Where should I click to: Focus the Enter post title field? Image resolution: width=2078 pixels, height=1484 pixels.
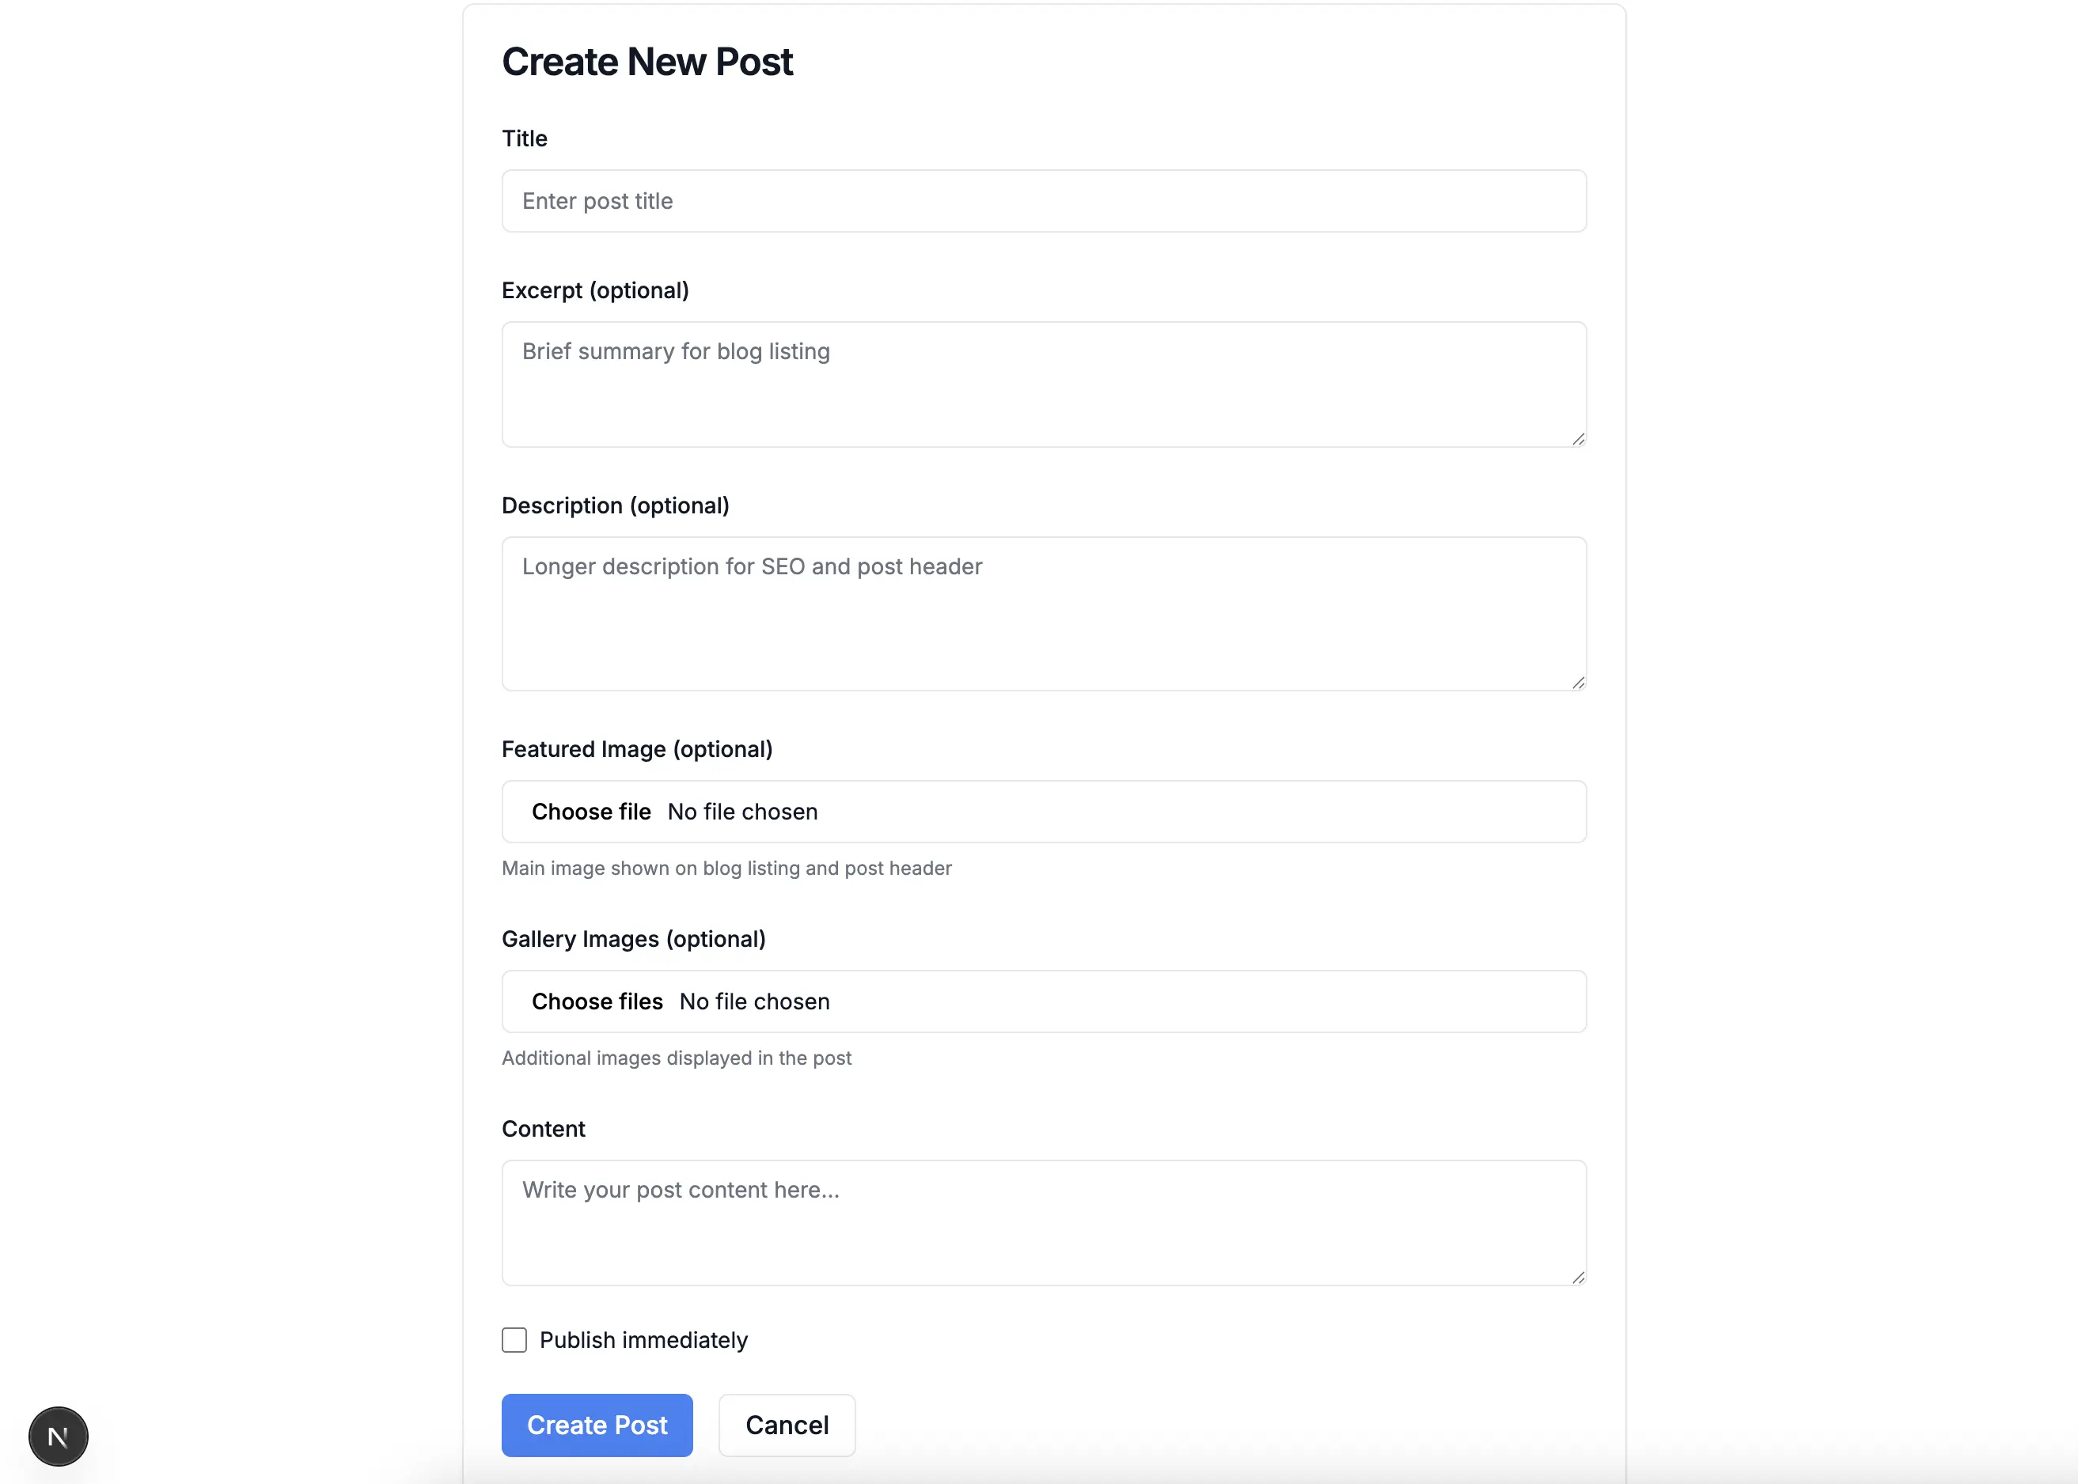[1042, 200]
